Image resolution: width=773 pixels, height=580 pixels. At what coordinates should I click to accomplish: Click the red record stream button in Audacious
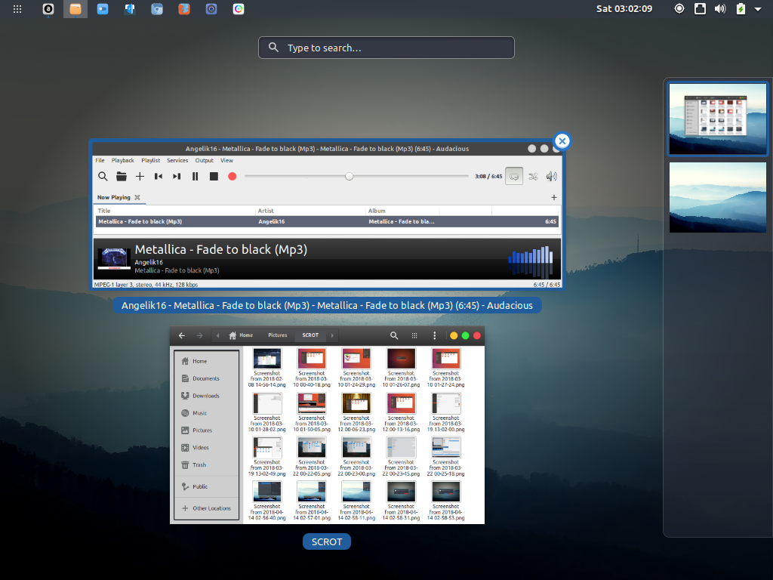233,176
